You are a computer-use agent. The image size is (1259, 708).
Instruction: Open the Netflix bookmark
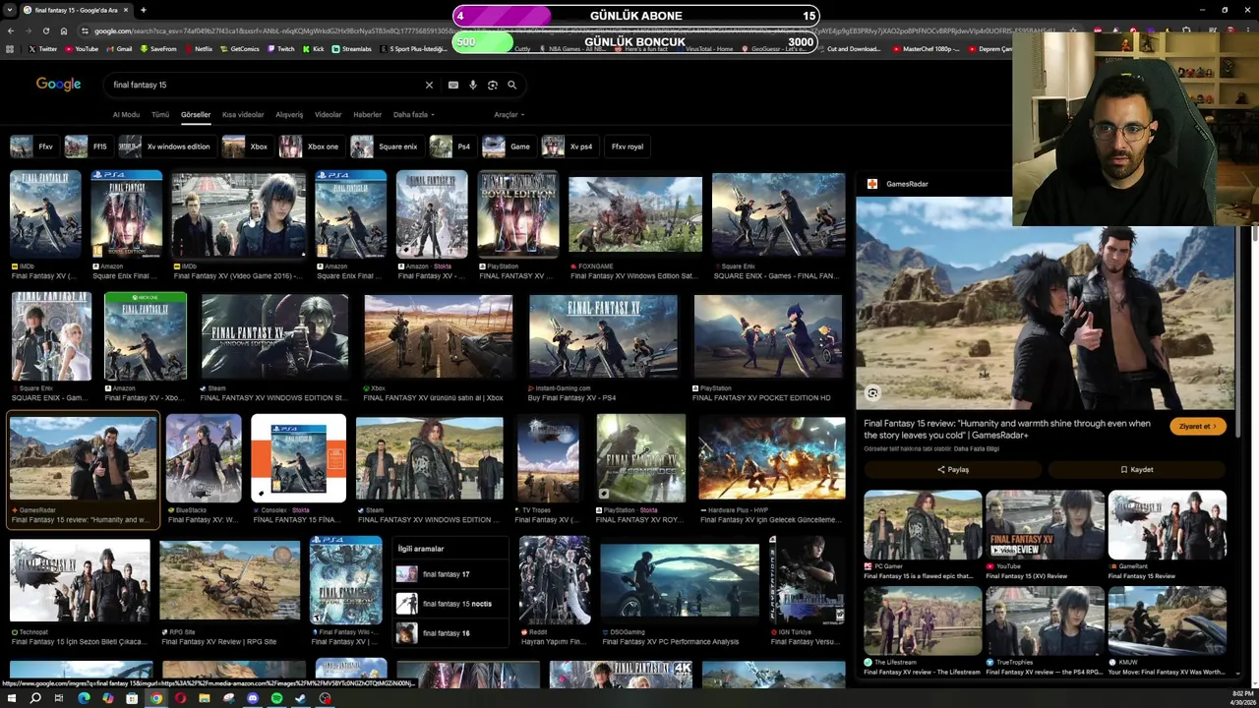point(198,48)
